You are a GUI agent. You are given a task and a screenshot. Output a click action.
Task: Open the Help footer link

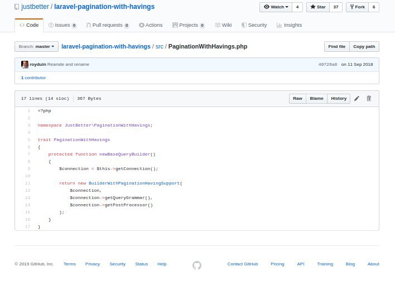click(x=162, y=264)
